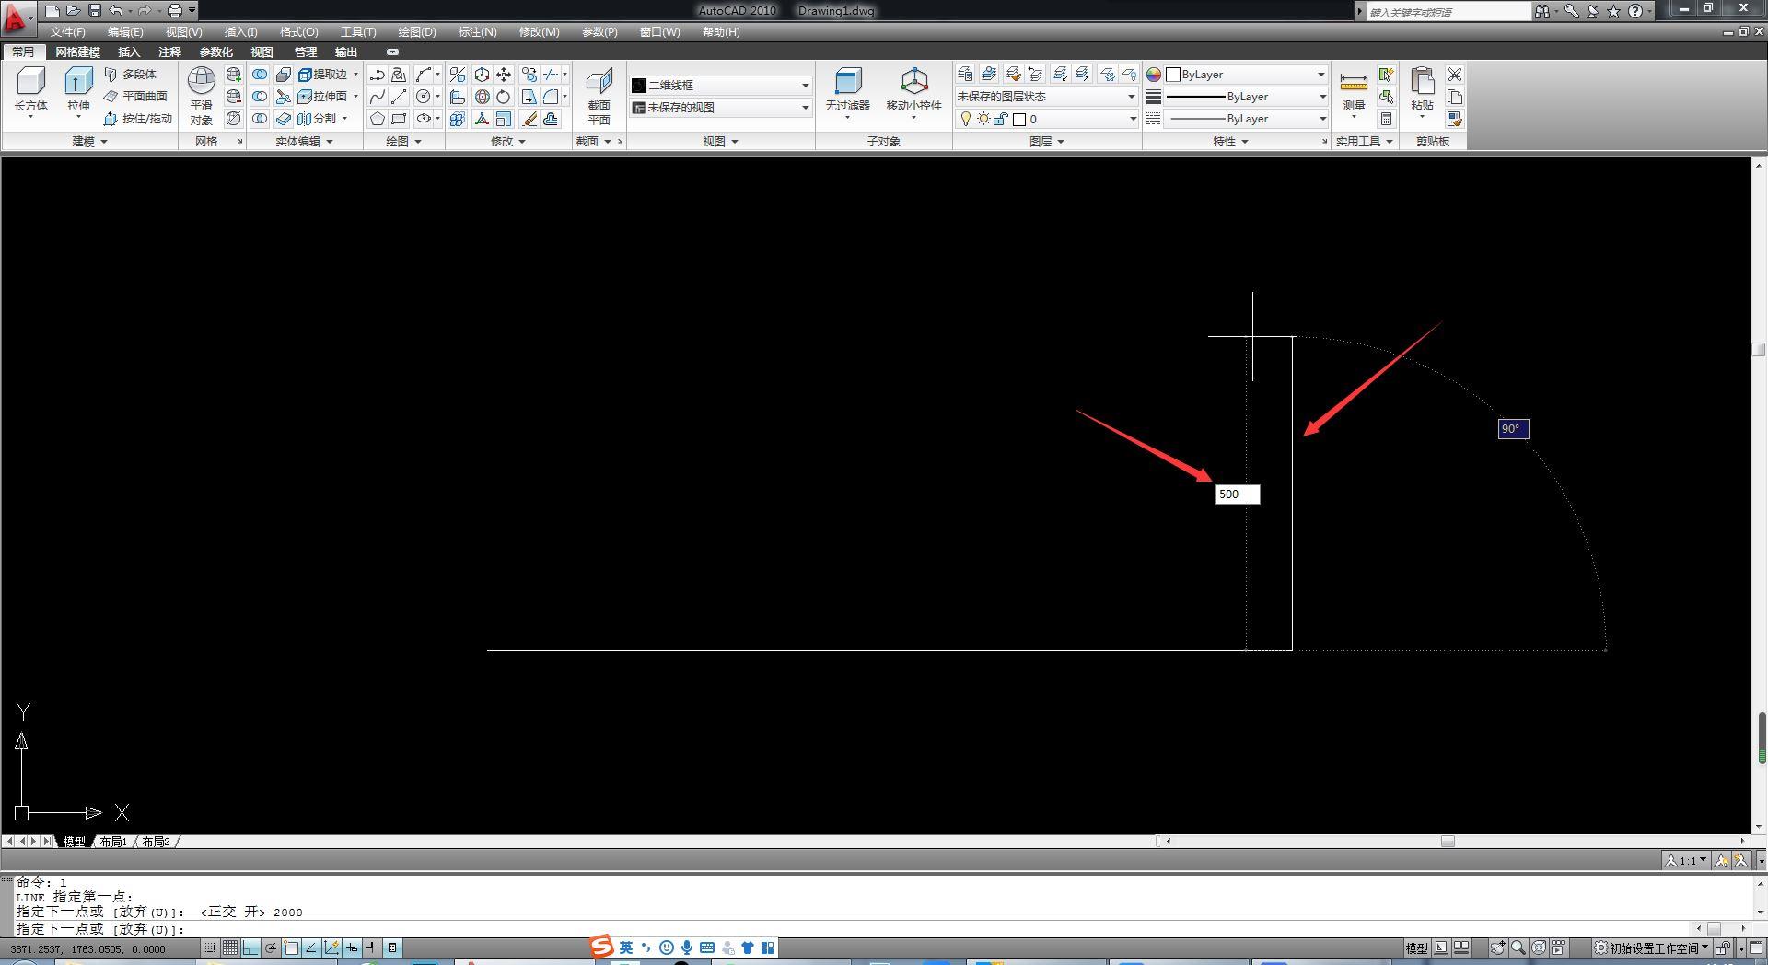This screenshot has width=1768, height=965.
Task: Click the Move tool in Modify panel
Action: coord(504,75)
